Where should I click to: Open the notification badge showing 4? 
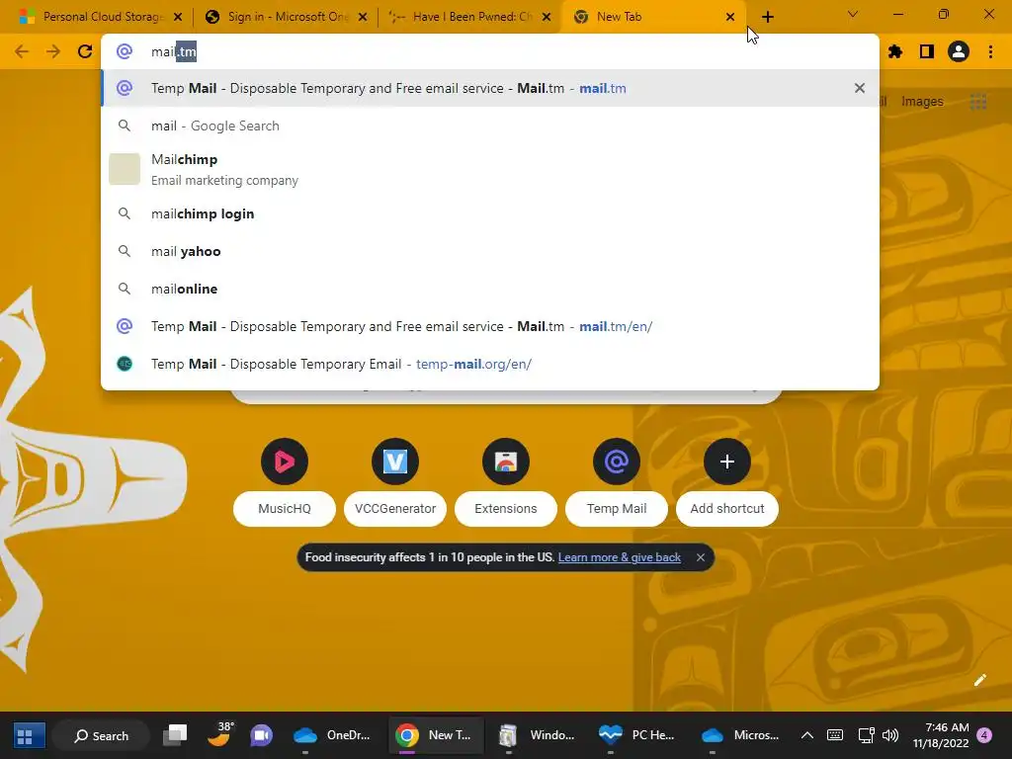pos(984,735)
